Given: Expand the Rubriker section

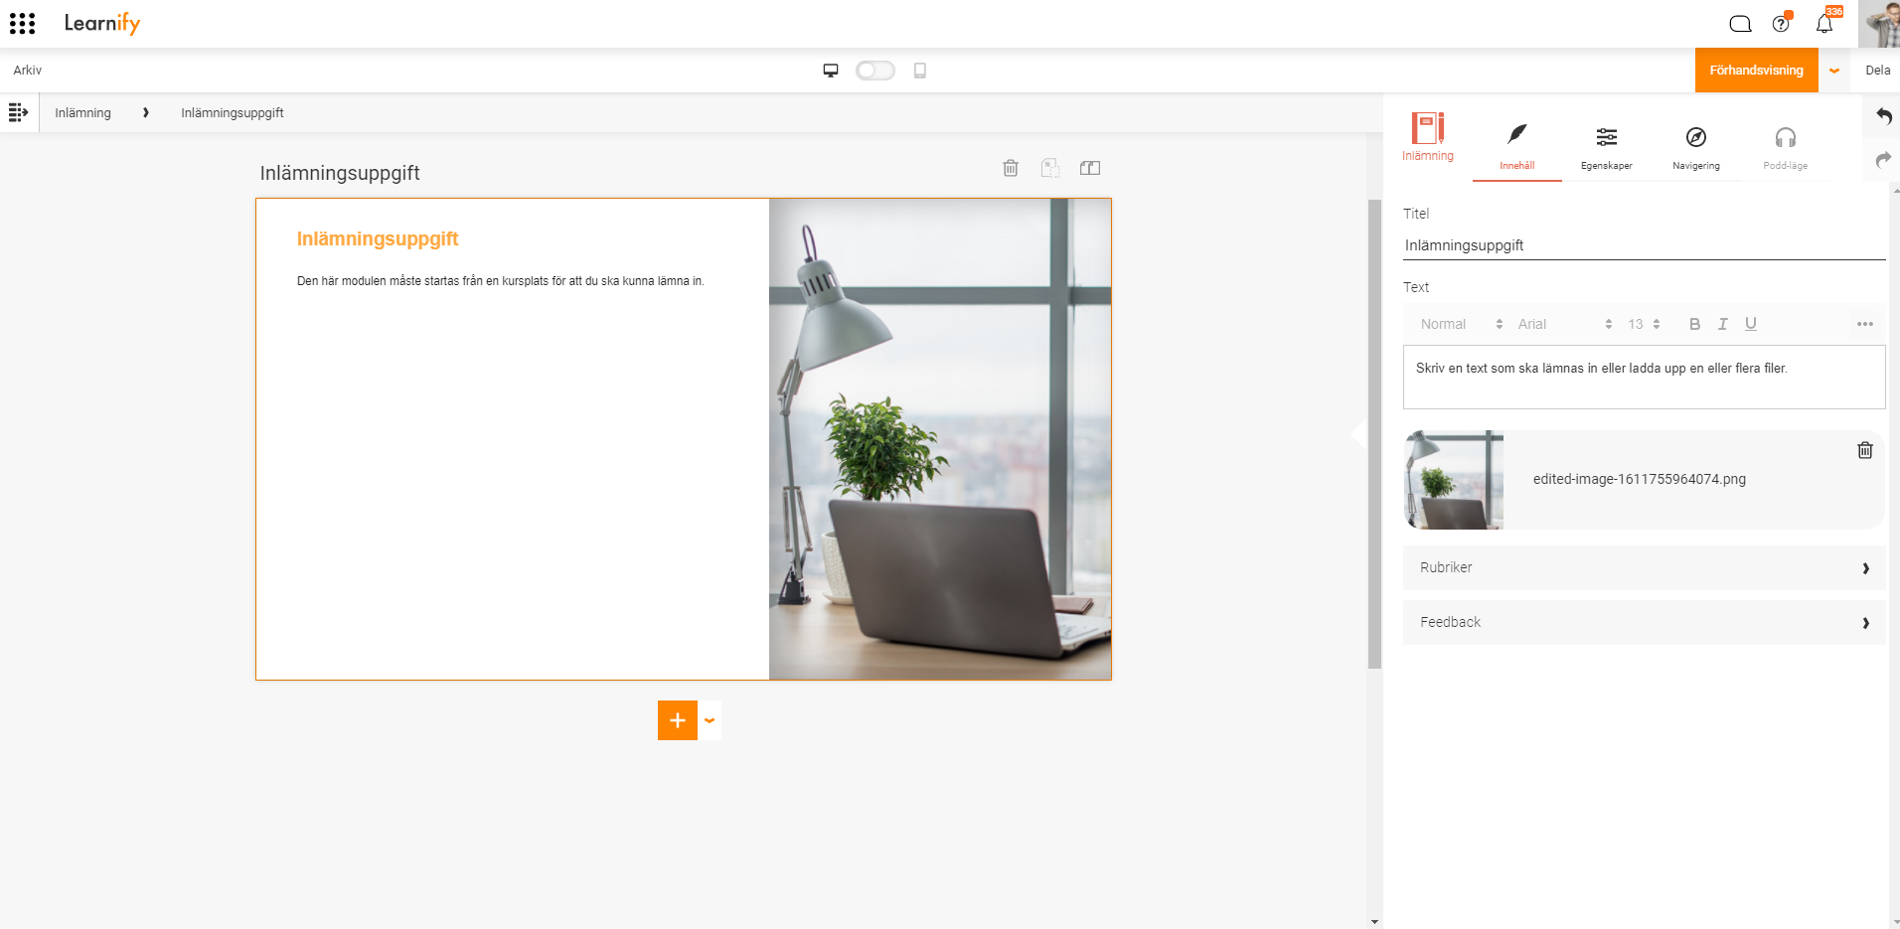Looking at the screenshot, I should click(1644, 567).
